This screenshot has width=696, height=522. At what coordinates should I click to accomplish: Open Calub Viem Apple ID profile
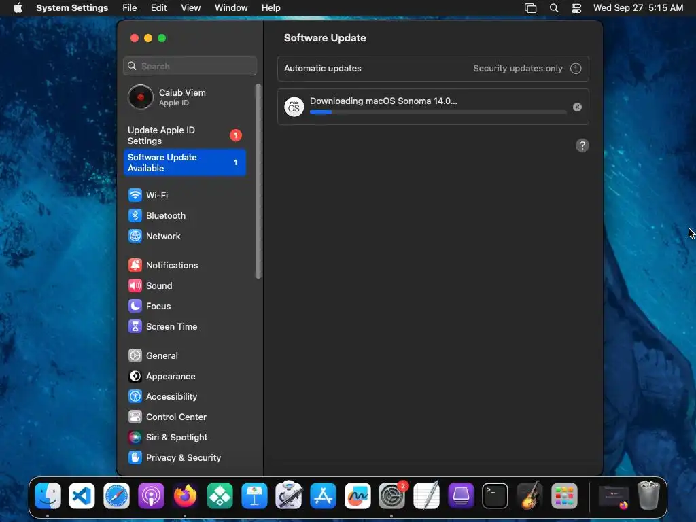coord(185,97)
